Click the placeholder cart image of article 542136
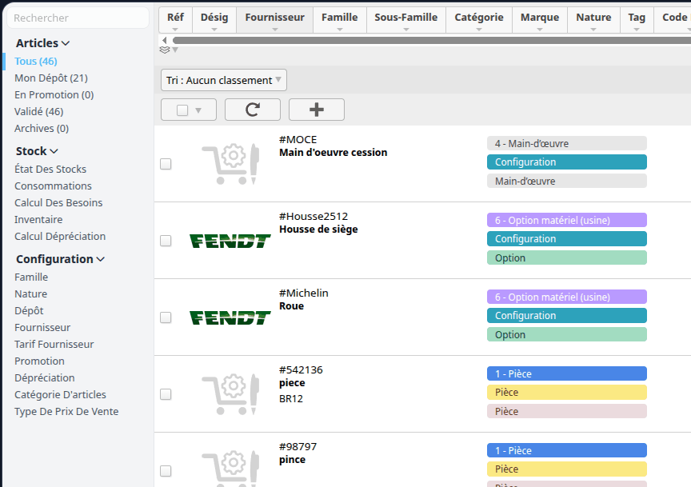691x487 pixels. coord(230,394)
